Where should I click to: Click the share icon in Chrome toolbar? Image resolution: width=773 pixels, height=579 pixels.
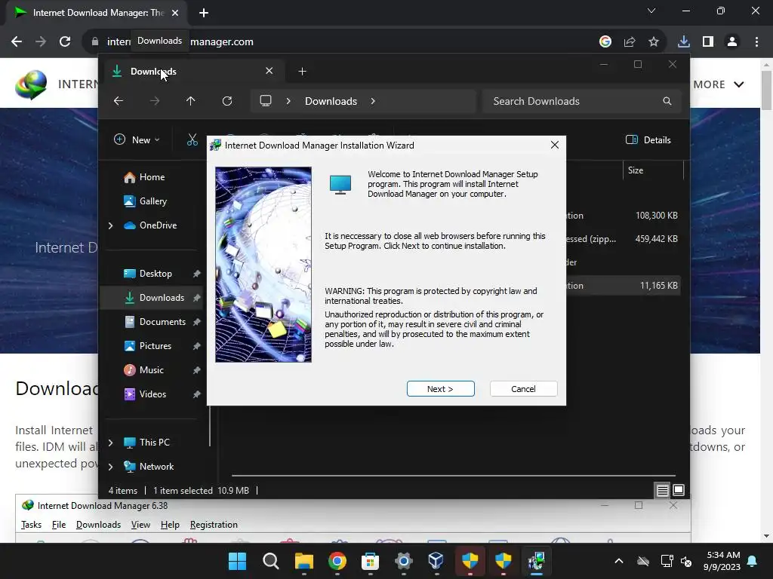(x=630, y=41)
